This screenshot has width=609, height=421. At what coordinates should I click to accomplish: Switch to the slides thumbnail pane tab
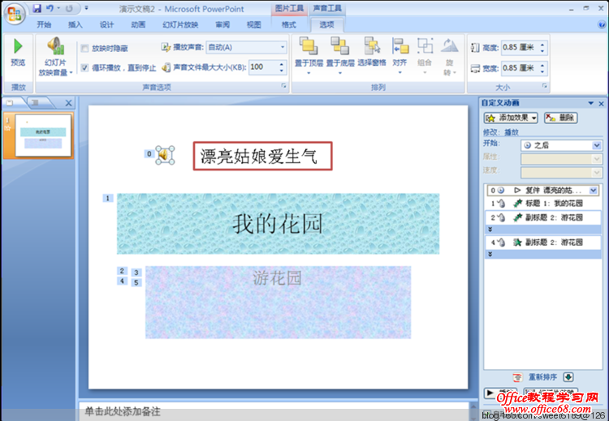11,103
